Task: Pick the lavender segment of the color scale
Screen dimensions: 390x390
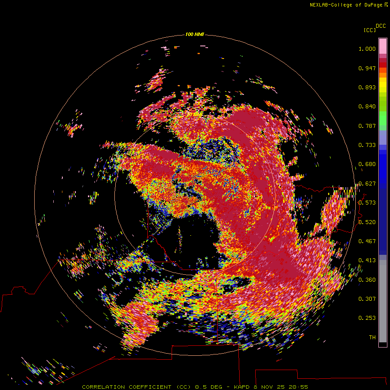Action: [383, 137]
